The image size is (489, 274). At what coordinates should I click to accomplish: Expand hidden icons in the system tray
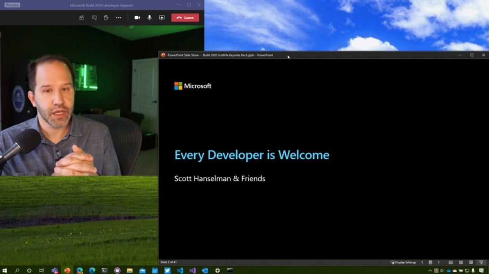[x=430, y=270]
